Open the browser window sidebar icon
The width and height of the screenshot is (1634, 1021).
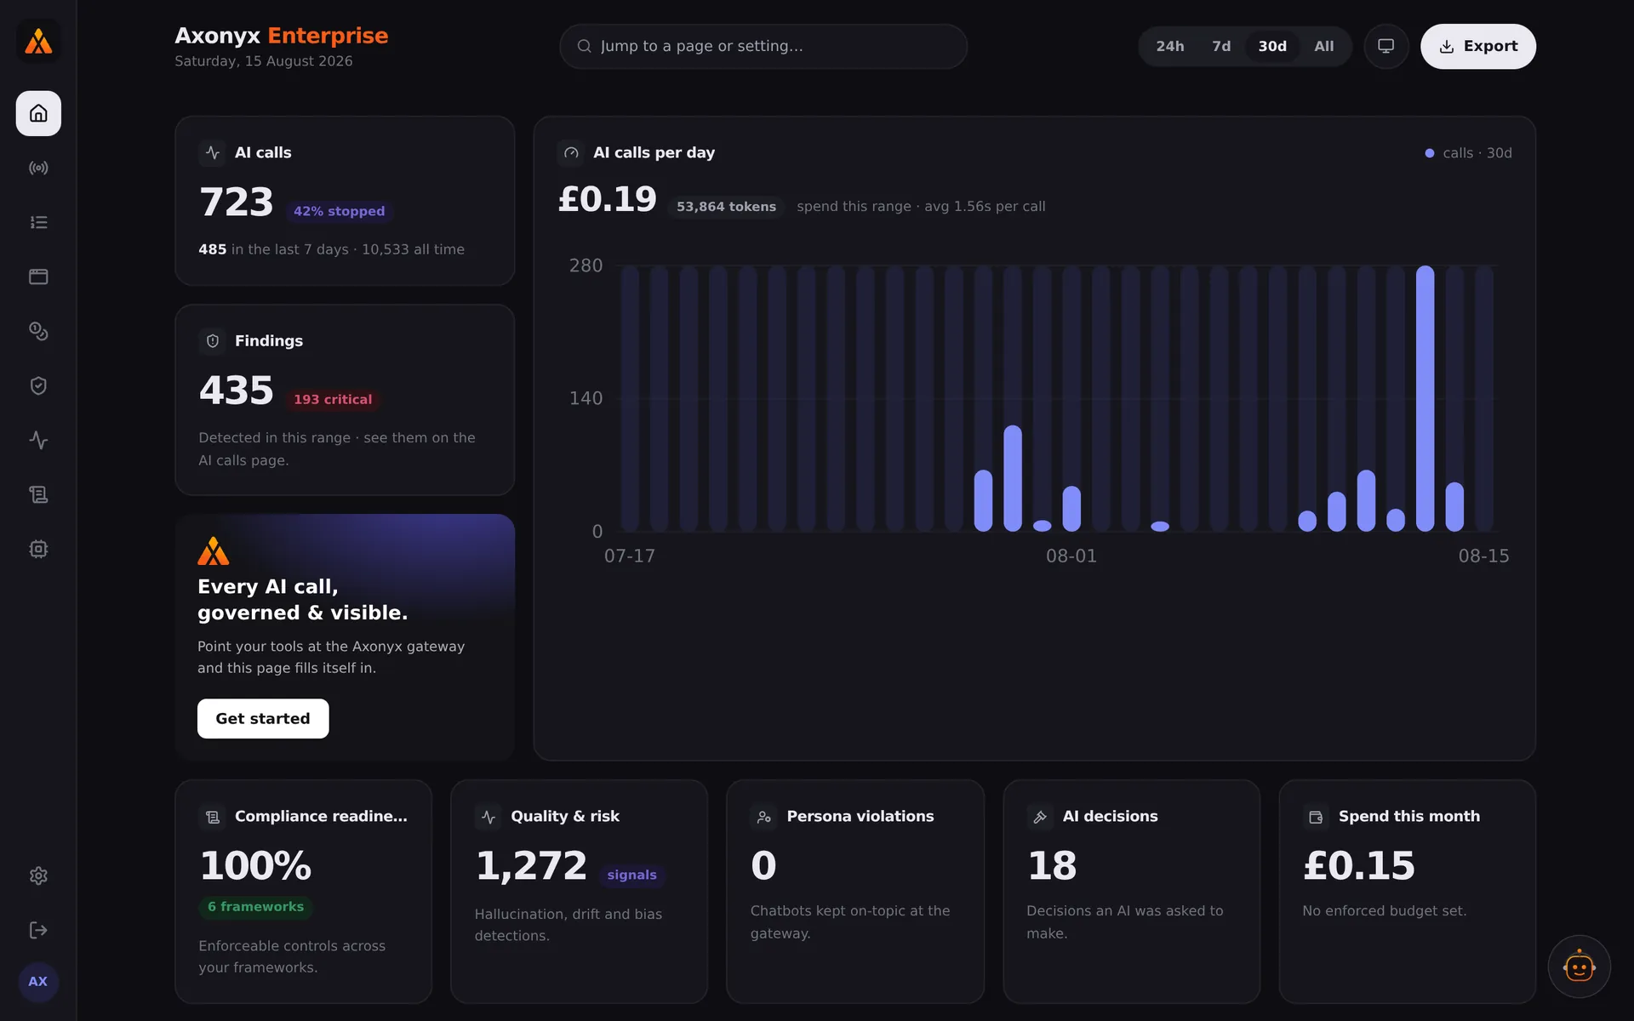38,277
